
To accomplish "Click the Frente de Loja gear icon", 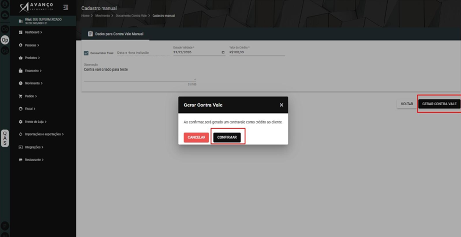I will (x=20, y=121).
